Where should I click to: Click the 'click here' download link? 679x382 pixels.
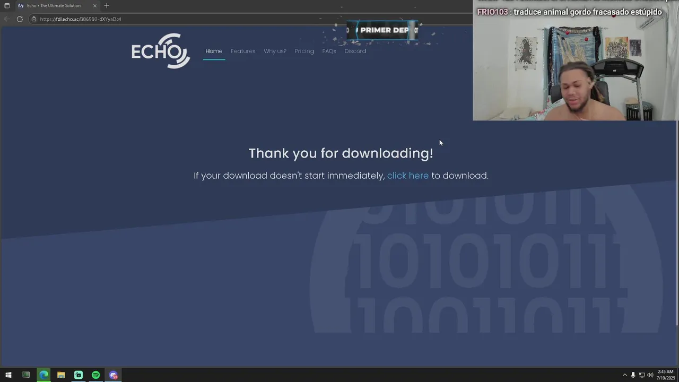408,176
